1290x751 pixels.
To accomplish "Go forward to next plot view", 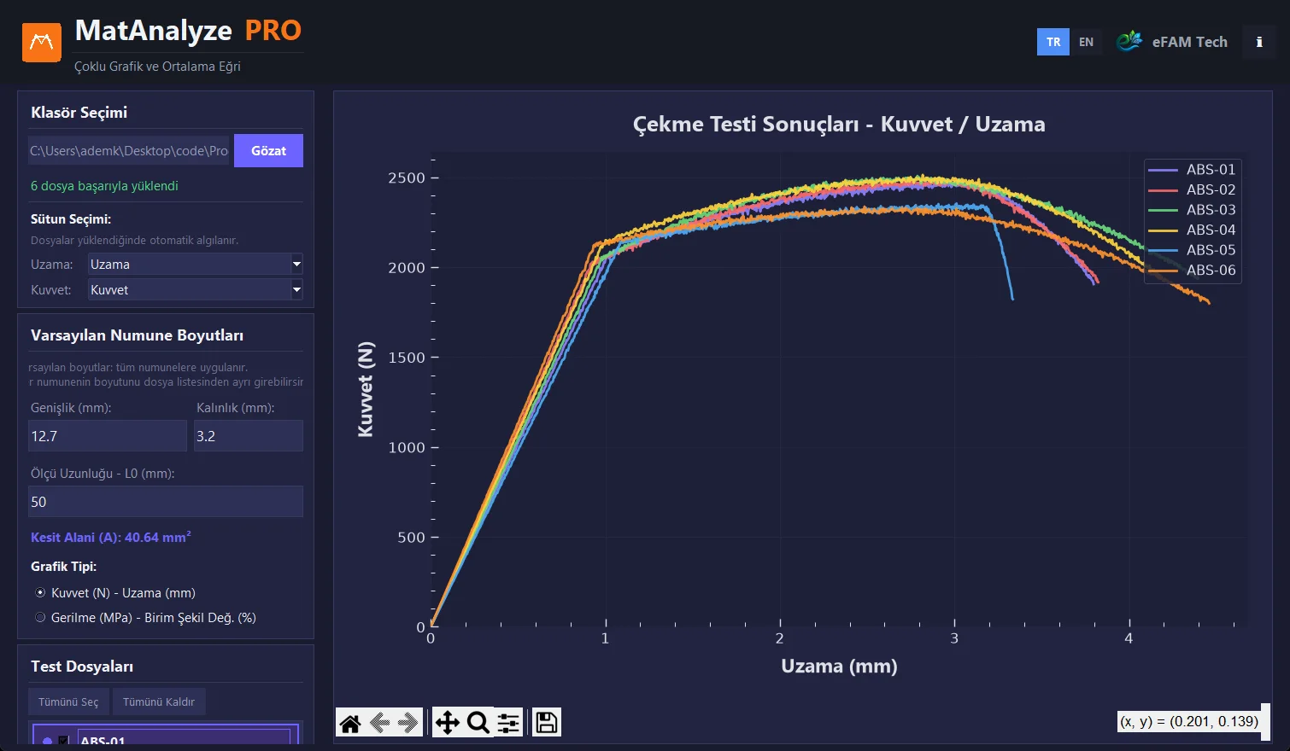I will [408, 724].
